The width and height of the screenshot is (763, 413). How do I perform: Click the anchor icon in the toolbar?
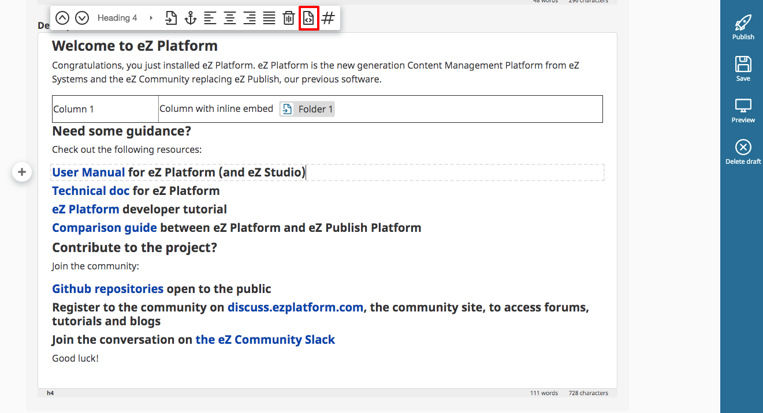pos(191,18)
